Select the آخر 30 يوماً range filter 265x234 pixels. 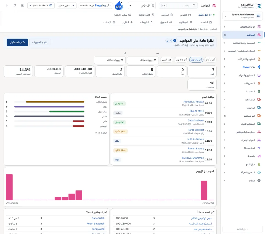coord(196,60)
